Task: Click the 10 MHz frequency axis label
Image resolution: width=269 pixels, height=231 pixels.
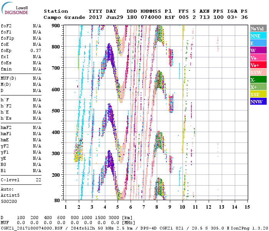Action: tap(183, 207)
